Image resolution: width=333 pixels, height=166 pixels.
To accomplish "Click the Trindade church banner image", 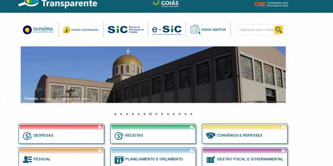I will point(153,75).
